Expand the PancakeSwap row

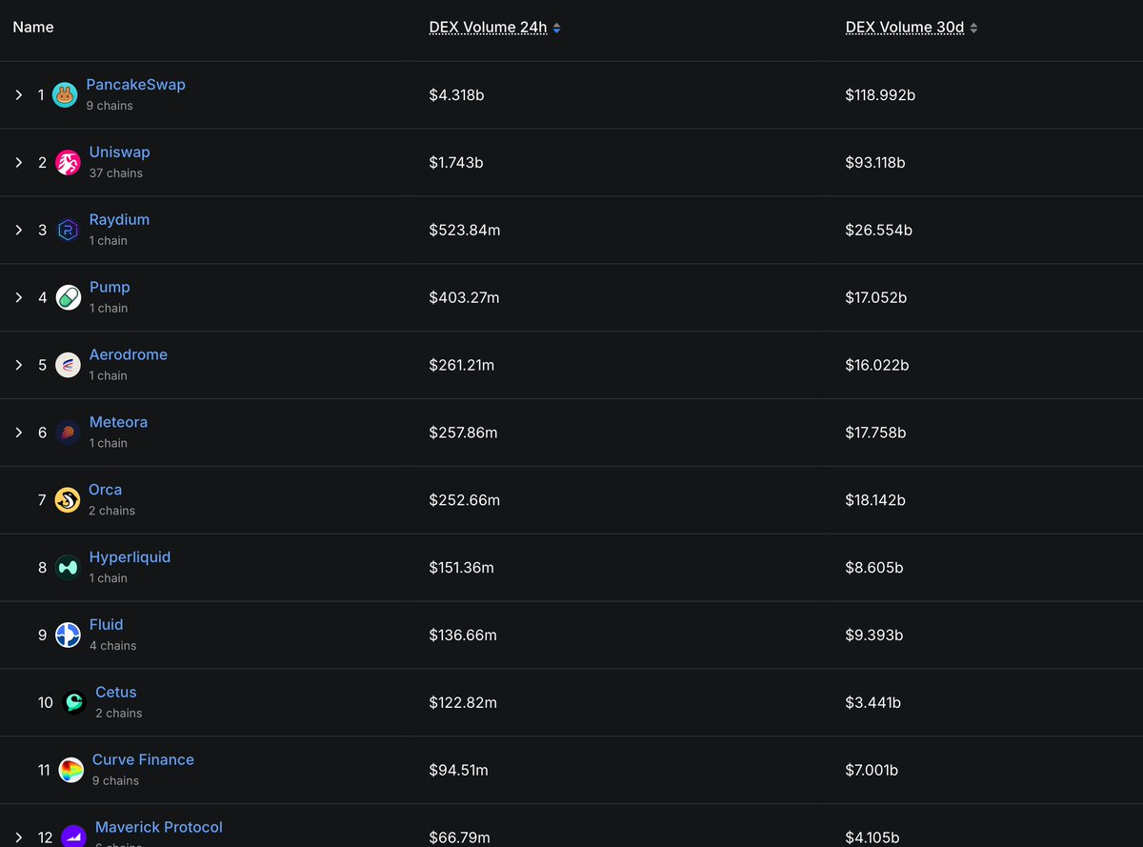point(19,95)
